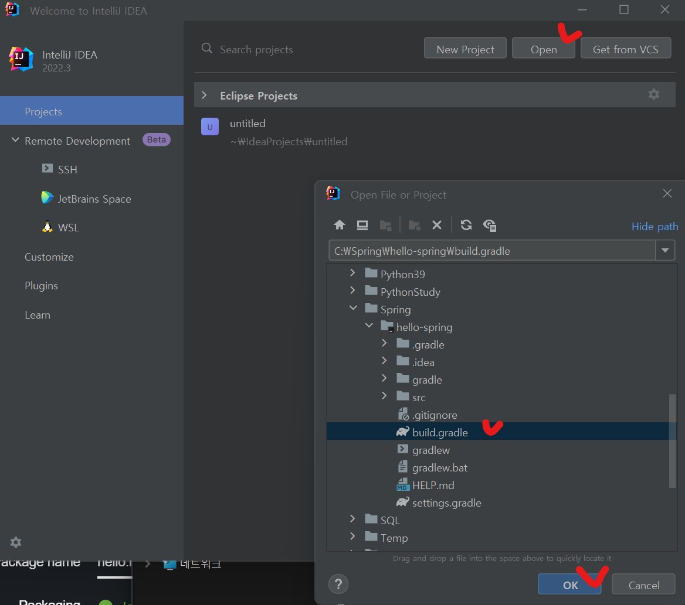Close the Open File or Project dialog

point(667,193)
